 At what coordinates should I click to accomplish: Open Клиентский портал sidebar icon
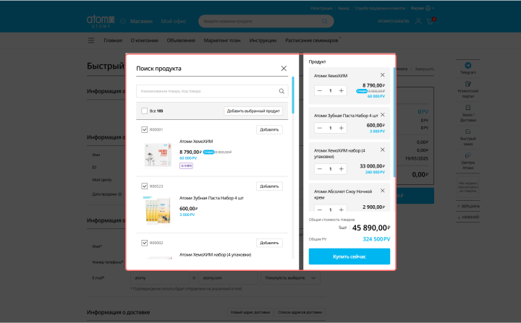(468, 90)
